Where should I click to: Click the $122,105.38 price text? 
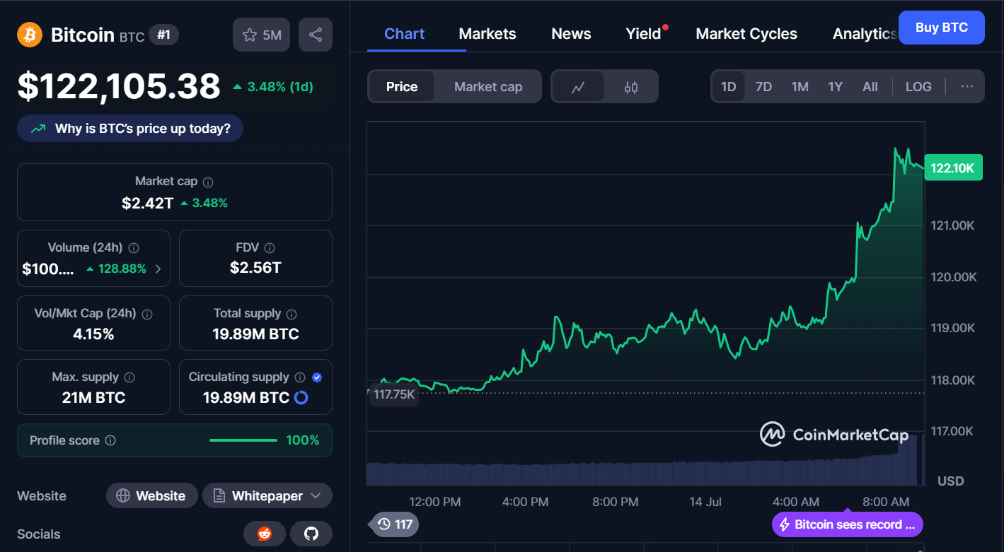[x=119, y=86]
